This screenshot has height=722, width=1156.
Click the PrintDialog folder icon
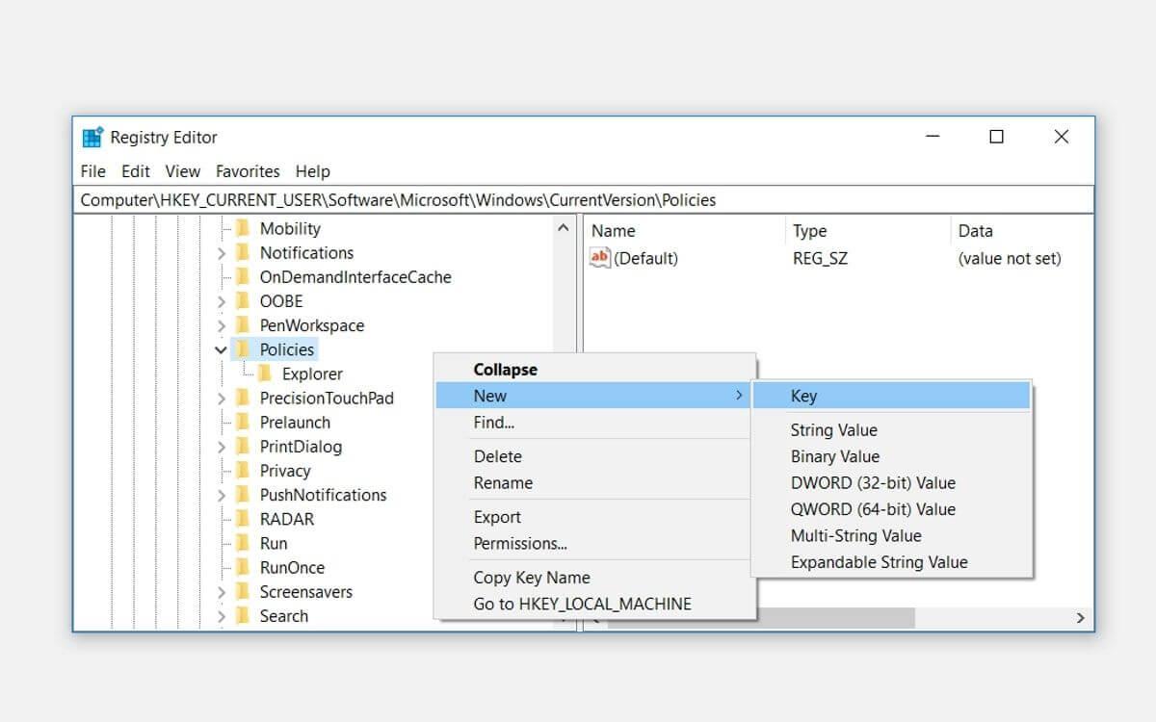tap(243, 446)
